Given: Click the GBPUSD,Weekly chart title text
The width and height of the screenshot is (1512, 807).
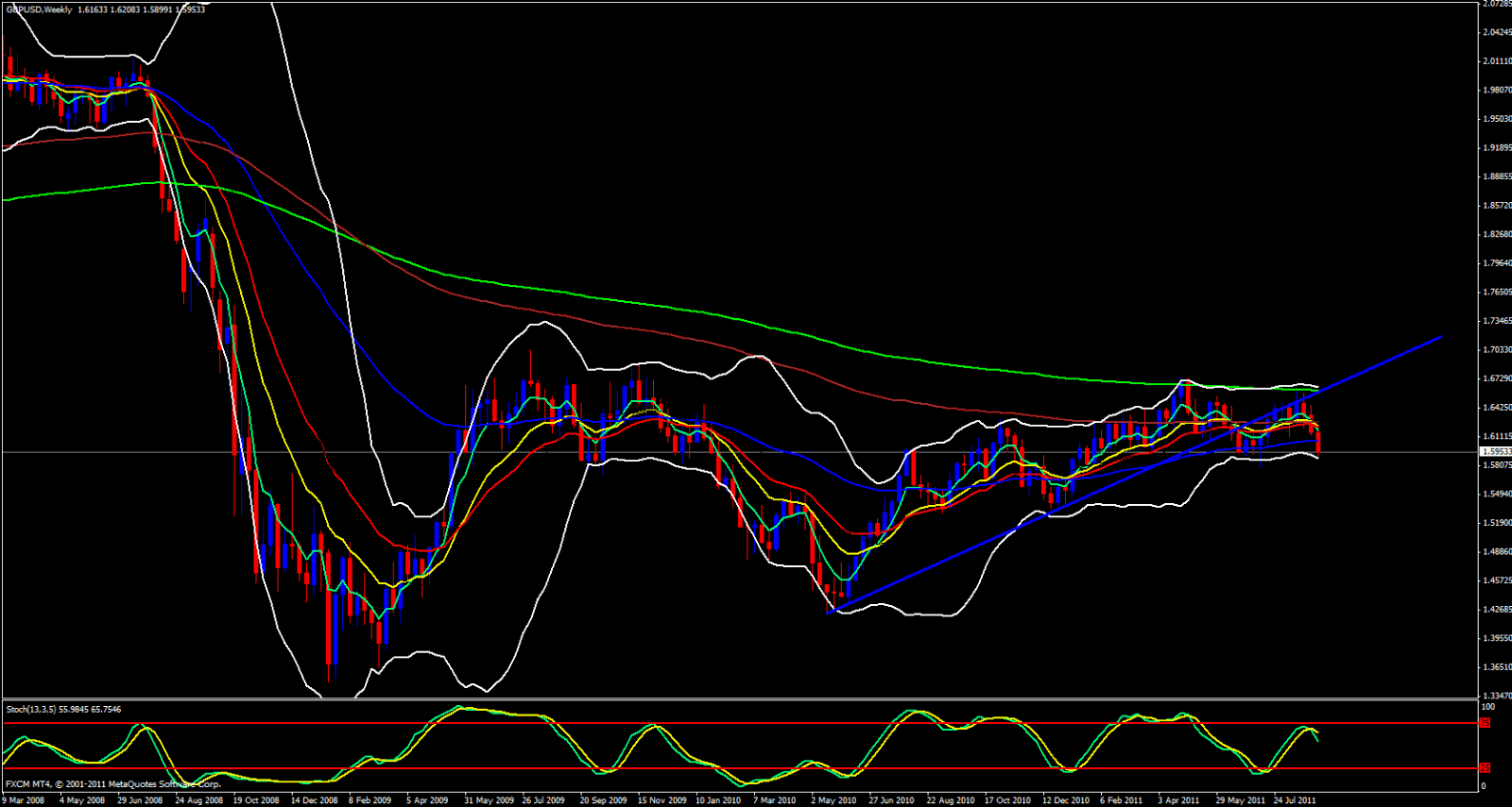Looking at the screenshot, I should coord(40,9).
